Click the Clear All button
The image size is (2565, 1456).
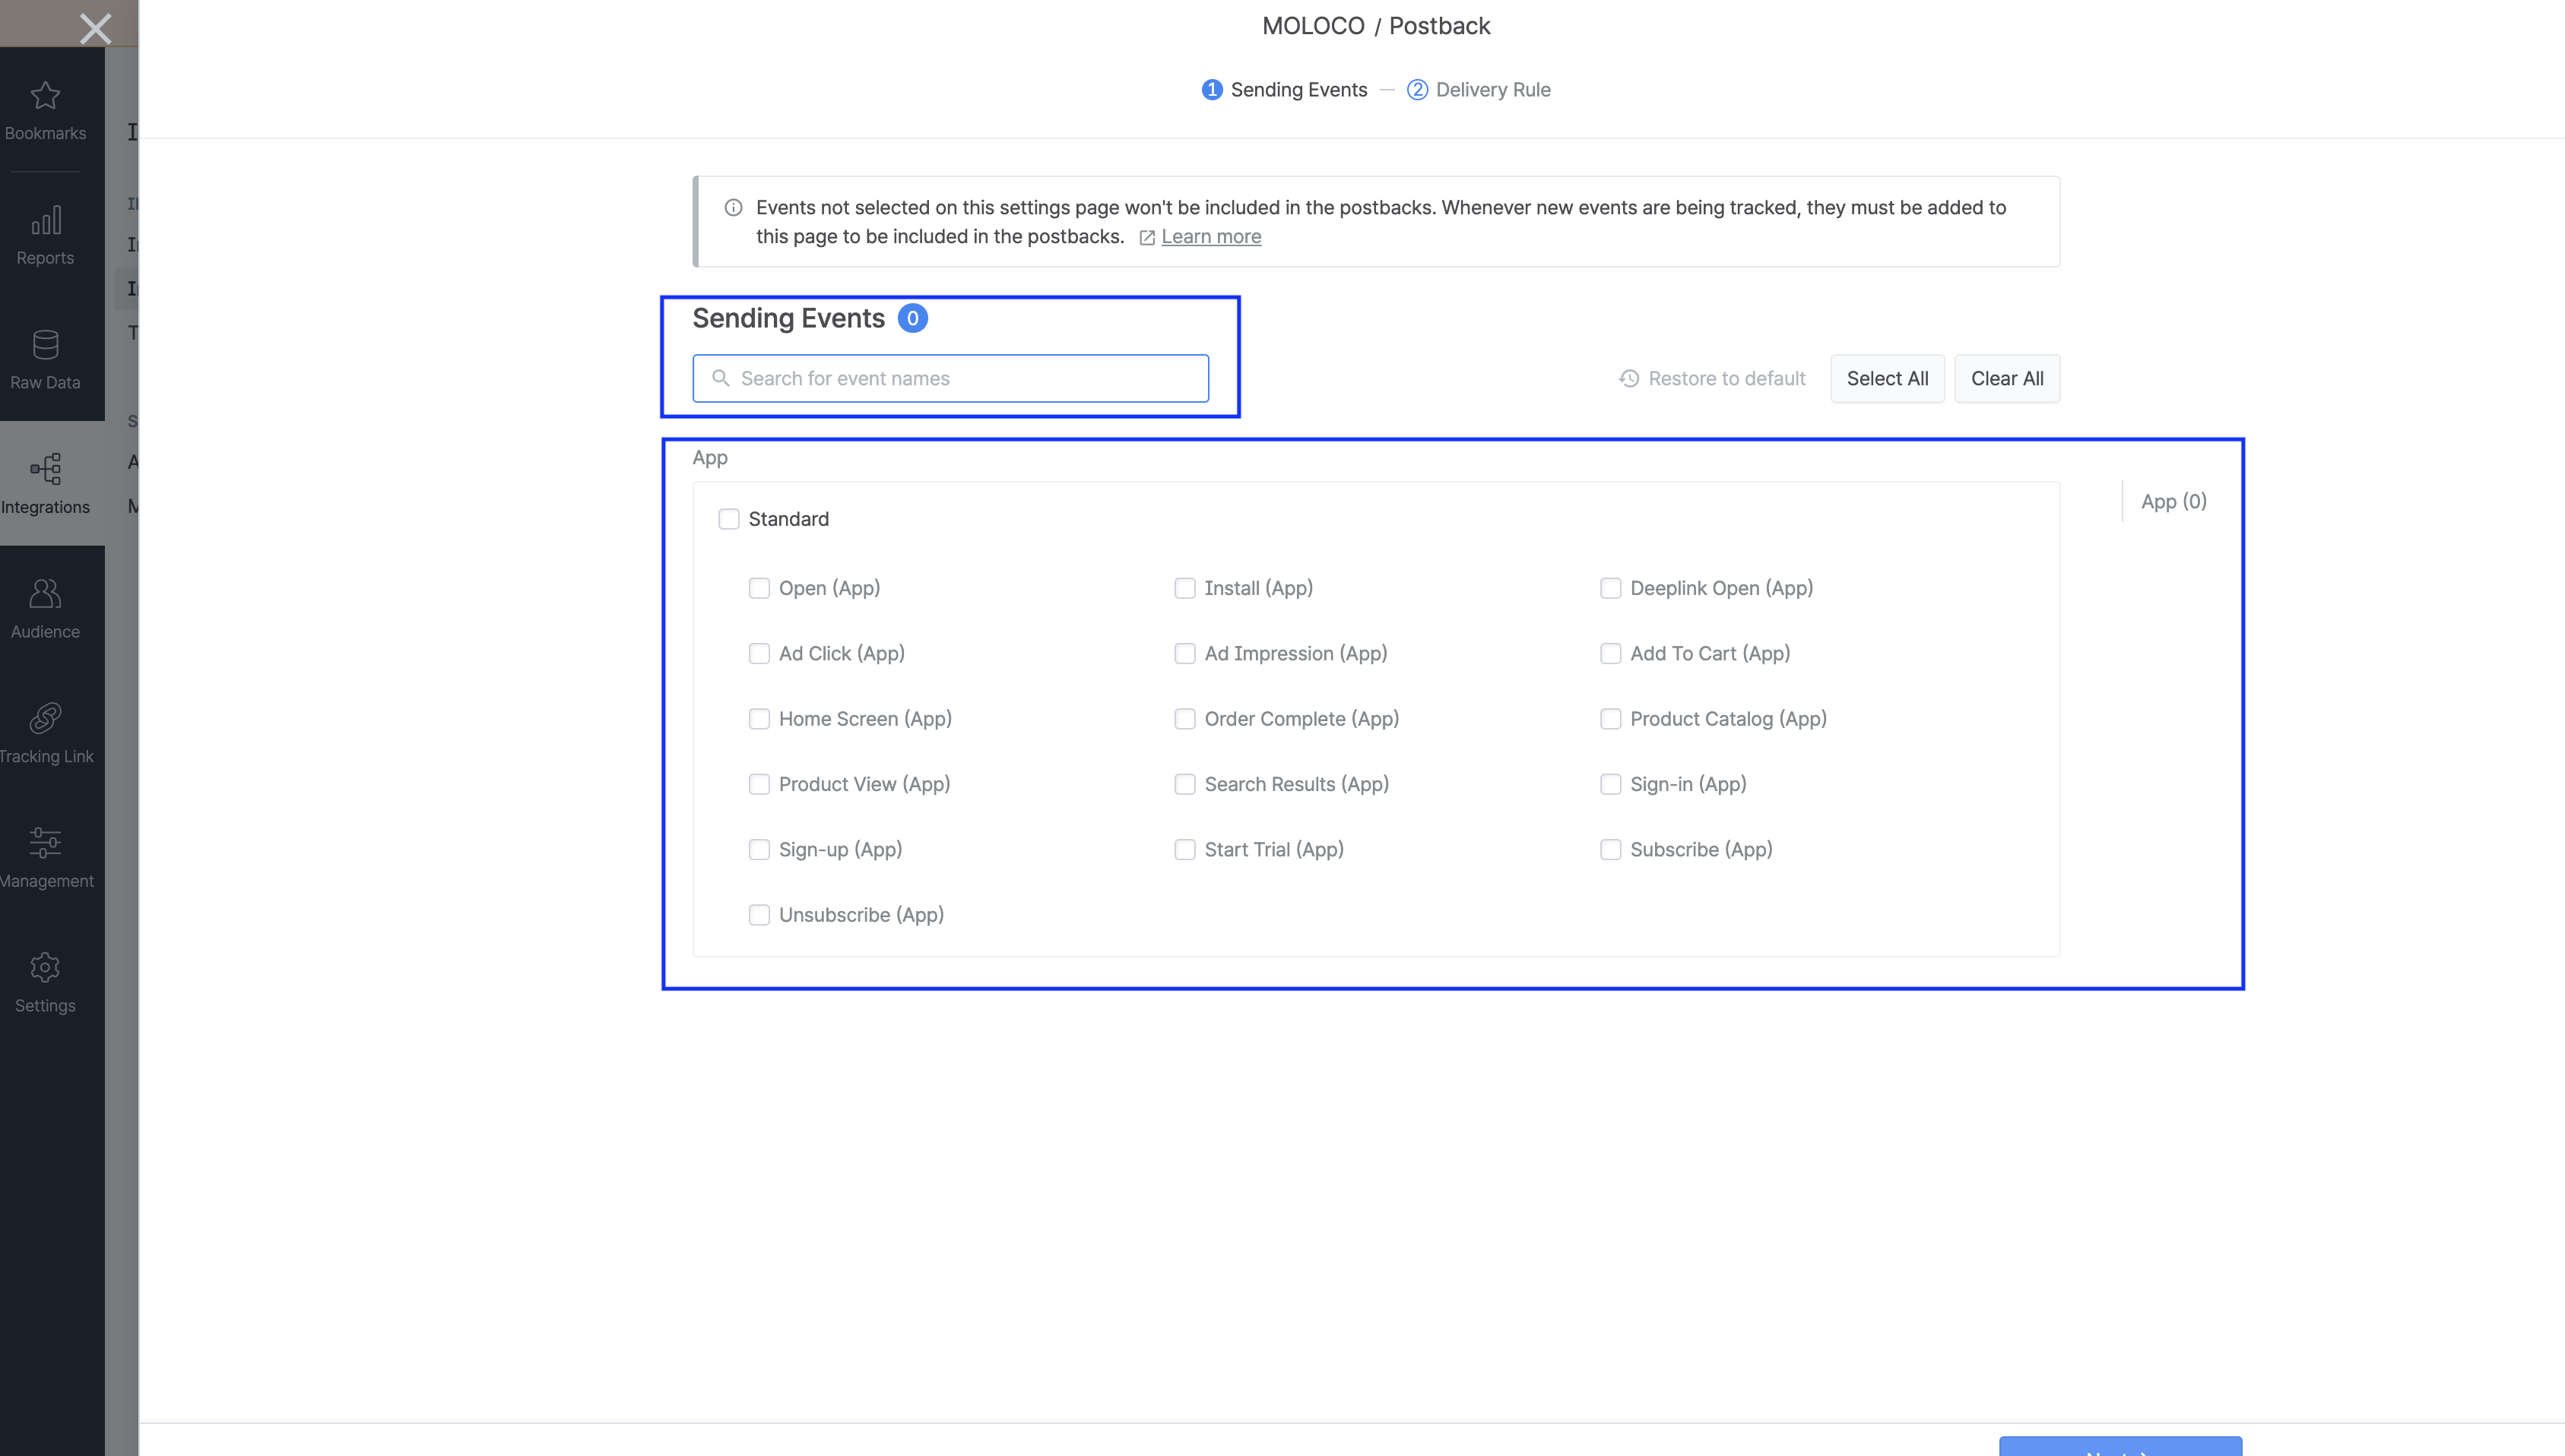2007,378
